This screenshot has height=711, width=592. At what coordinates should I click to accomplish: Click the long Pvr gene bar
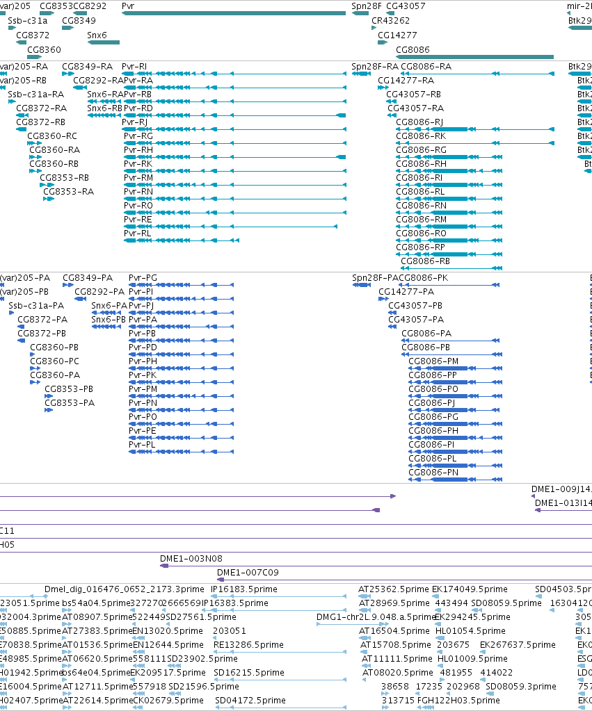pyautogui.click(x=234, y=13)
